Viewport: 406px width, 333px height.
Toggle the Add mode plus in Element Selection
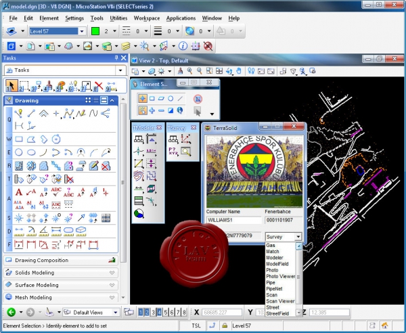coord(152,110)
